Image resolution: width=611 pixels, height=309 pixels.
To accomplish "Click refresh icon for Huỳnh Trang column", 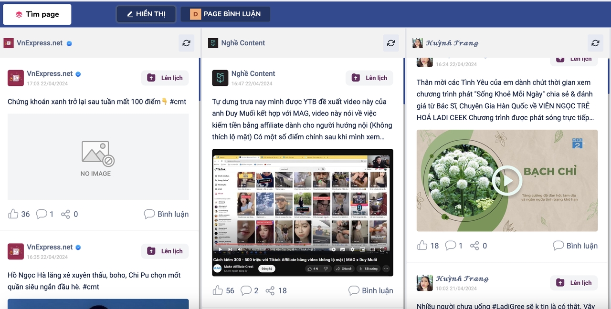I will pyautogui.click(x=595, y=43).
